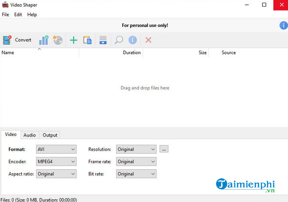This screenshot has width=288, height=202.
Task: Expand the Encoder dropdown showing MPEG4
Action: tap(56, 162)
